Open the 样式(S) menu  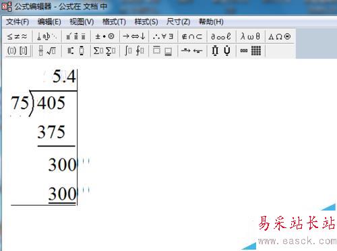pyautogui.click(x=146, y=22)
